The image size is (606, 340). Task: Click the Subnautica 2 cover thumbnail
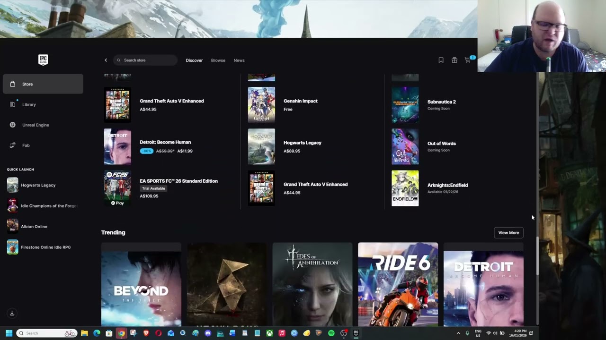[x=405, y=105]
